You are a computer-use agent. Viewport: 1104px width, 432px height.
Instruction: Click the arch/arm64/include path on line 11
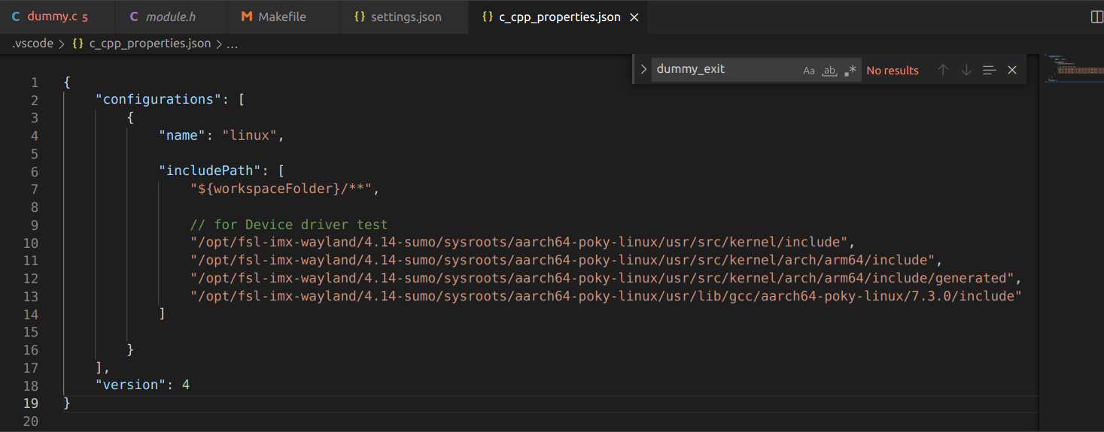tap(563, 260)
